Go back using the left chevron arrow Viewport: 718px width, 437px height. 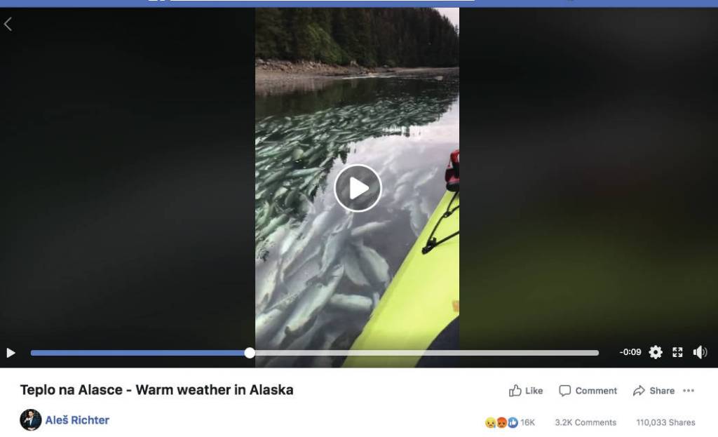point(8,25)
